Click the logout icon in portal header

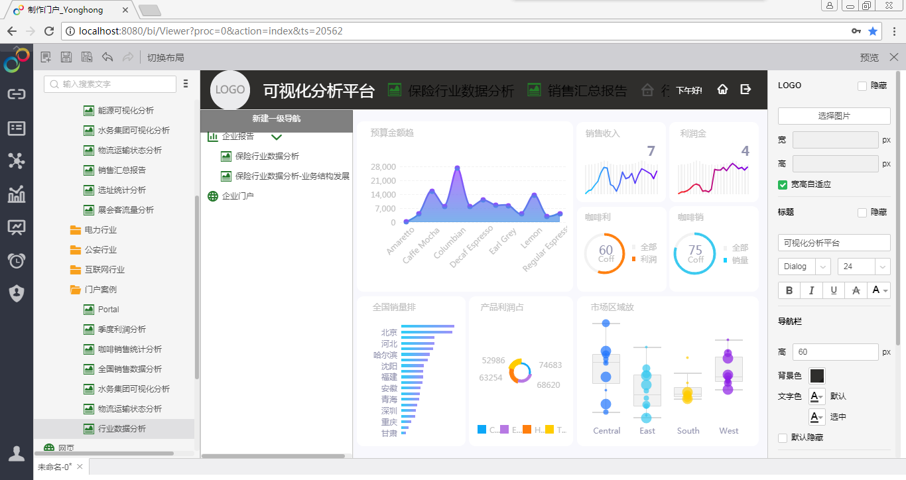[x=745, y=90]
